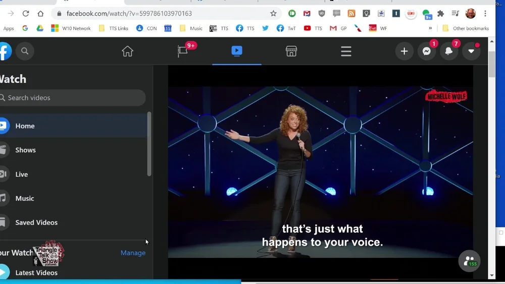Open the Gmail GP bookmark
This screenshot has height=284, width=505.
tap(338, 28)
